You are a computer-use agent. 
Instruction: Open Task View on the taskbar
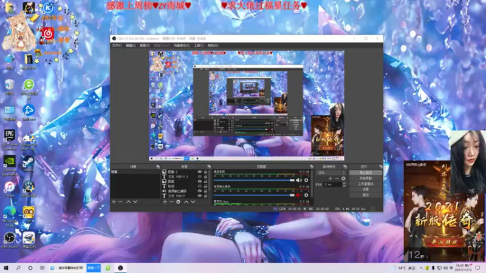click(42, 268)
